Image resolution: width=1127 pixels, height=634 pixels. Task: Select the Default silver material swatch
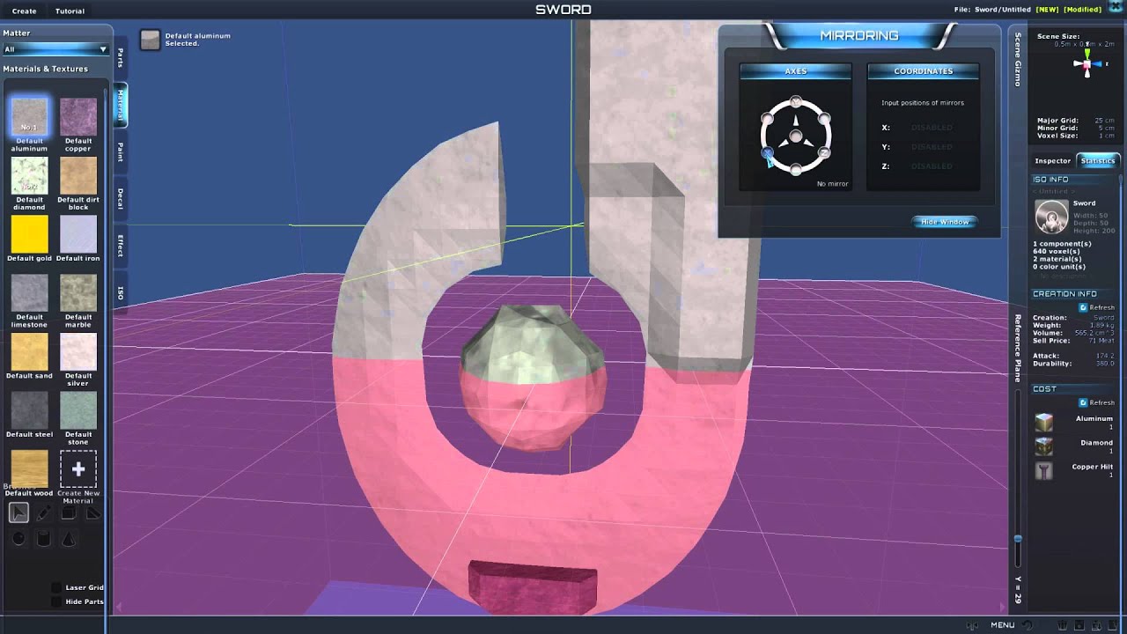pyautogui.click(x=78, y=351)
